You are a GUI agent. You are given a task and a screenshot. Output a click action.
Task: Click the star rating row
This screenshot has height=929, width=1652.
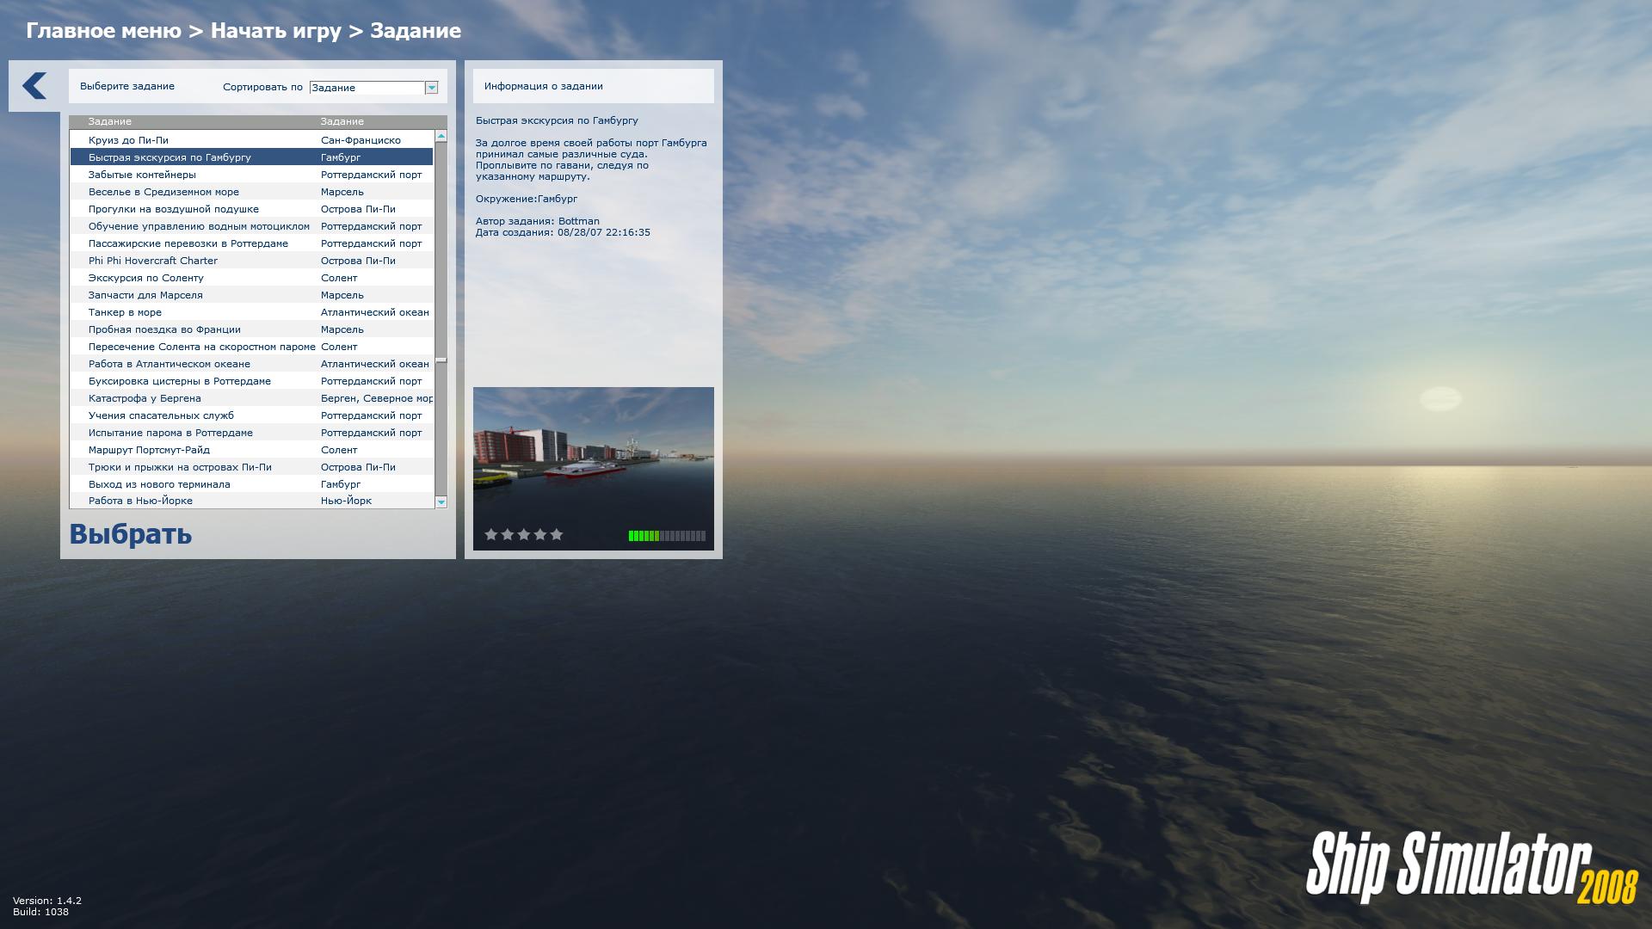[x=524, y=535]
